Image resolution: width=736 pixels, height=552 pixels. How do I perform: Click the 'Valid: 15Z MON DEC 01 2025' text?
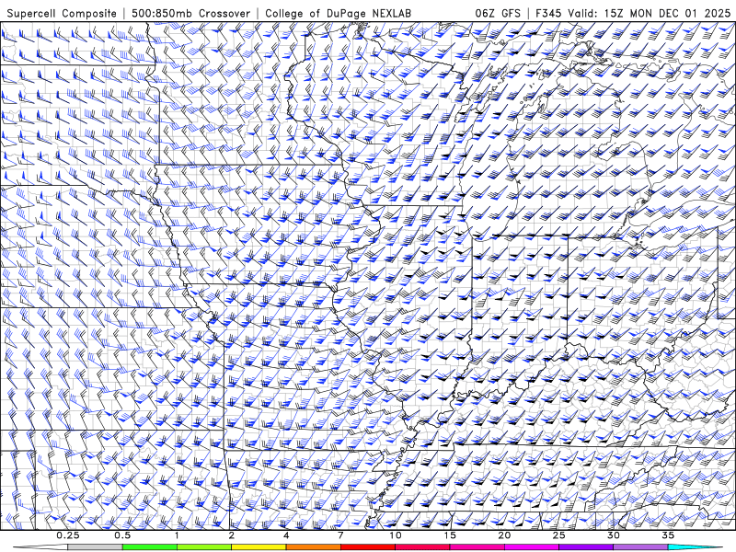click(x=650, y=13)
